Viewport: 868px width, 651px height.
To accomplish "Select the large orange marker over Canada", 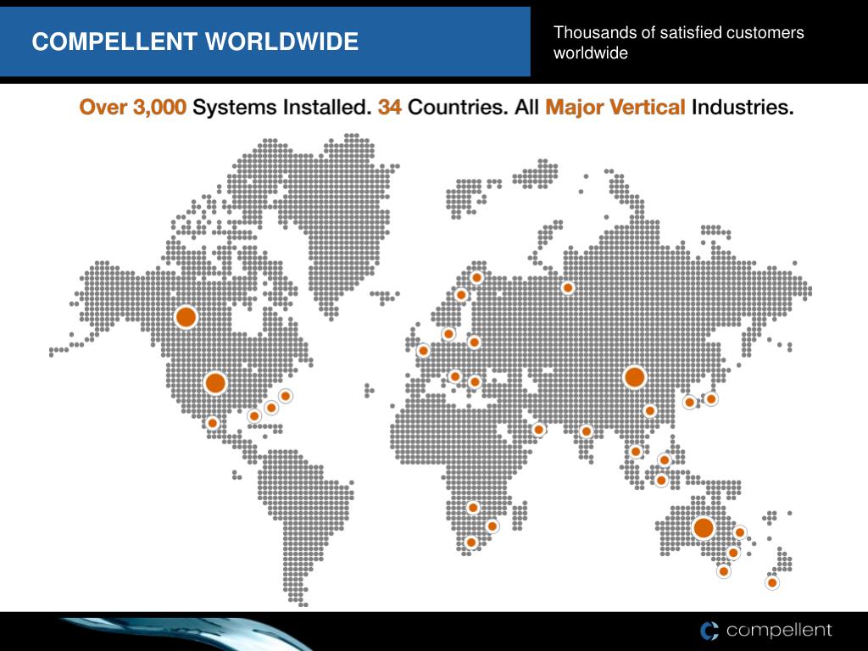I will click(186, 317).
